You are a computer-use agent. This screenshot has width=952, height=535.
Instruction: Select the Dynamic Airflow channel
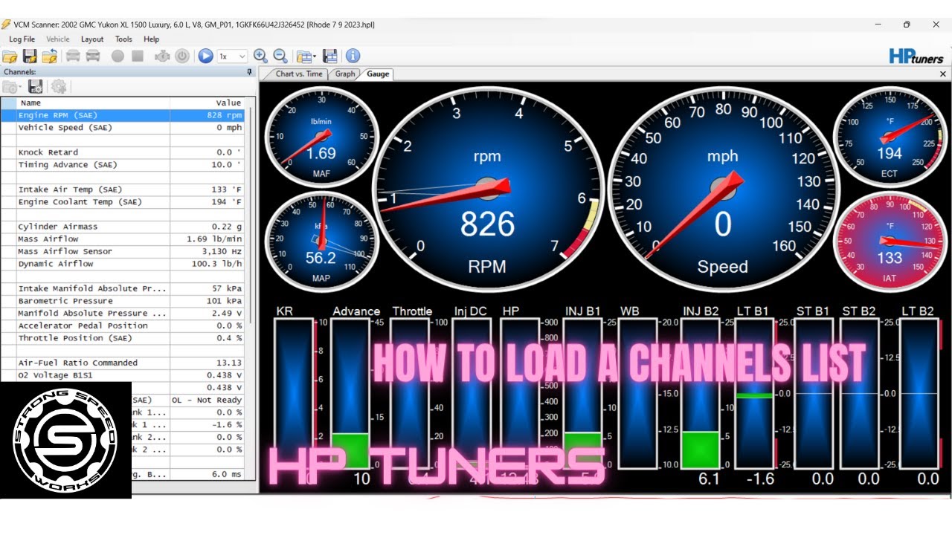coord(123,264)
